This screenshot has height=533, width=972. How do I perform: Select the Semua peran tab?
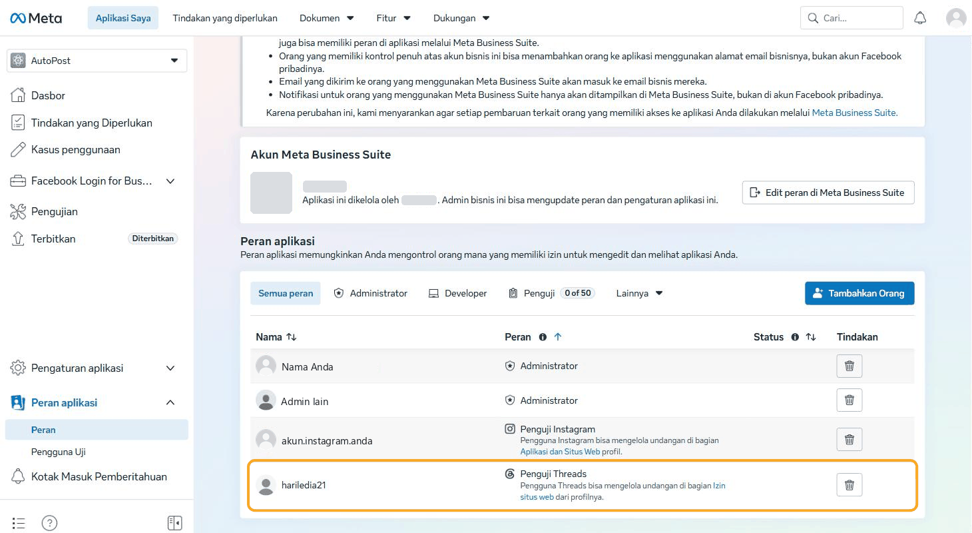pyautogui.click(x=286, y=293)
